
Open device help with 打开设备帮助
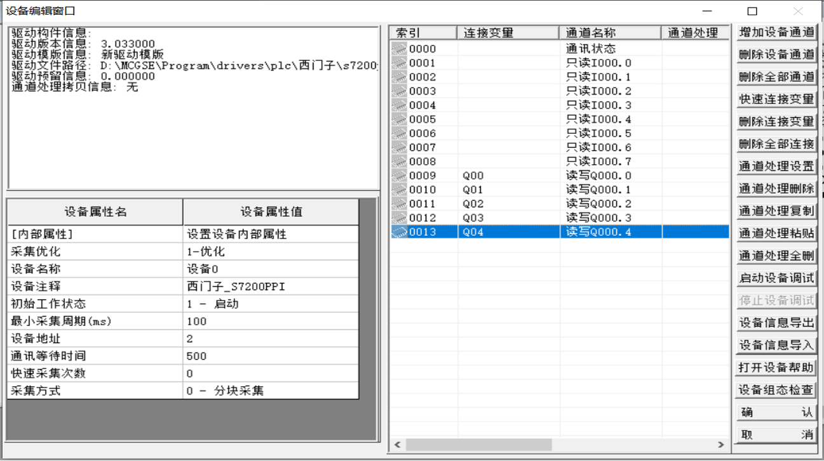[x=776, y=367]
